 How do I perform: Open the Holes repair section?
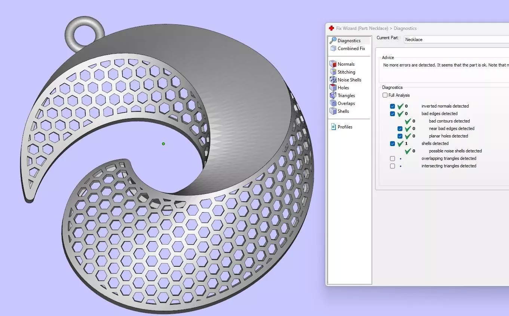point(339,87)
